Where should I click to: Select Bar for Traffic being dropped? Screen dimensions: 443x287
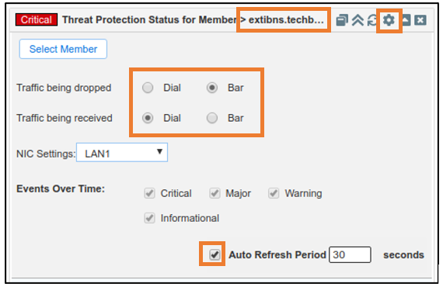(x=212, y=88)
